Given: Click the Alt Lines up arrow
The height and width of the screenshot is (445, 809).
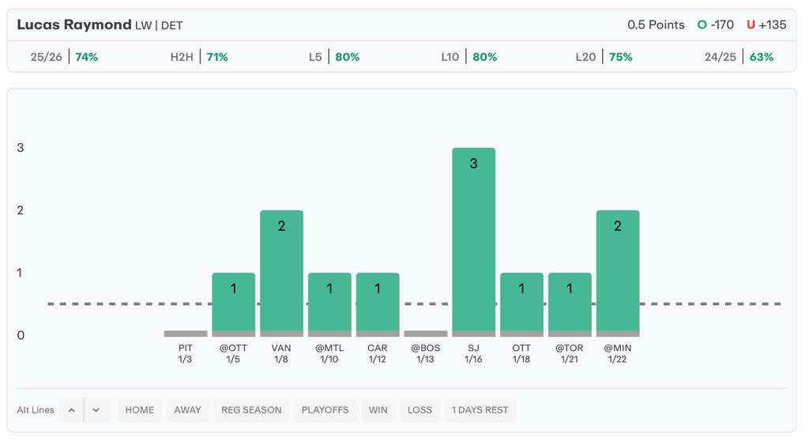Looking at the screenshot, I should coord(71,410).
